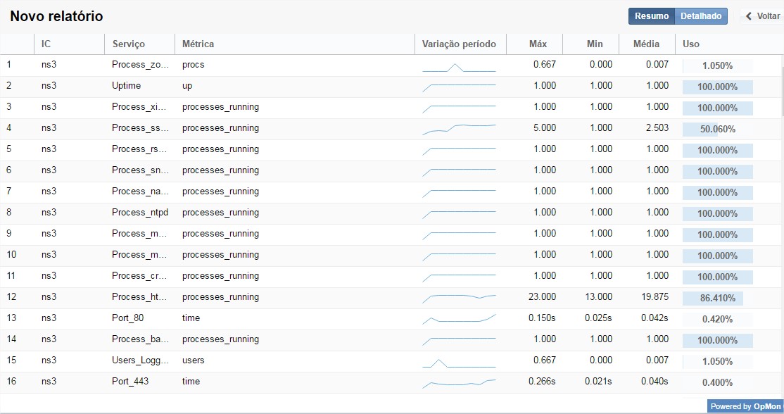Viewport: 784px width, 414px height.
Task: Click the Process_ss... variation sparkline in row 4
Action: [459, 130]
